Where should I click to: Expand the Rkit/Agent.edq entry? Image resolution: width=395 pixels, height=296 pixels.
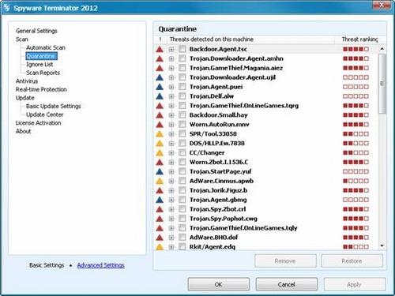pos(171,247)
